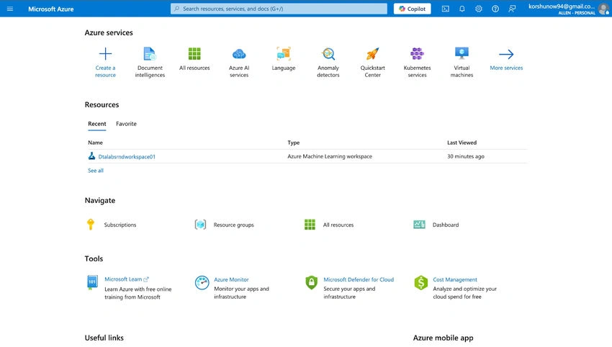Screen dimensions: 612x347
Task: Click the Name column header
Action: 95,143
